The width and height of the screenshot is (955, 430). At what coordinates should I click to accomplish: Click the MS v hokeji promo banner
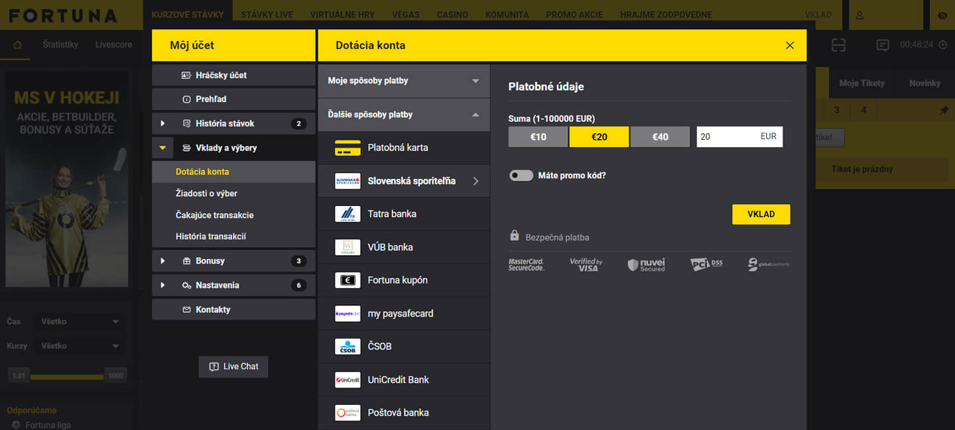point(67,179)
